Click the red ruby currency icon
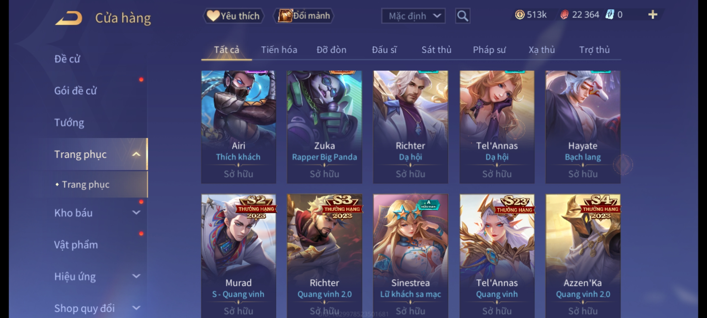The width and height of the screenshot is (707, 318). coord(564,15)
